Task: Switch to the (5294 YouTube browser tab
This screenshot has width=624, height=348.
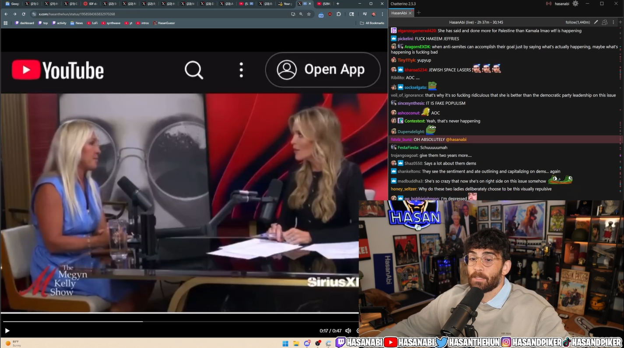Action: (324, 3)
